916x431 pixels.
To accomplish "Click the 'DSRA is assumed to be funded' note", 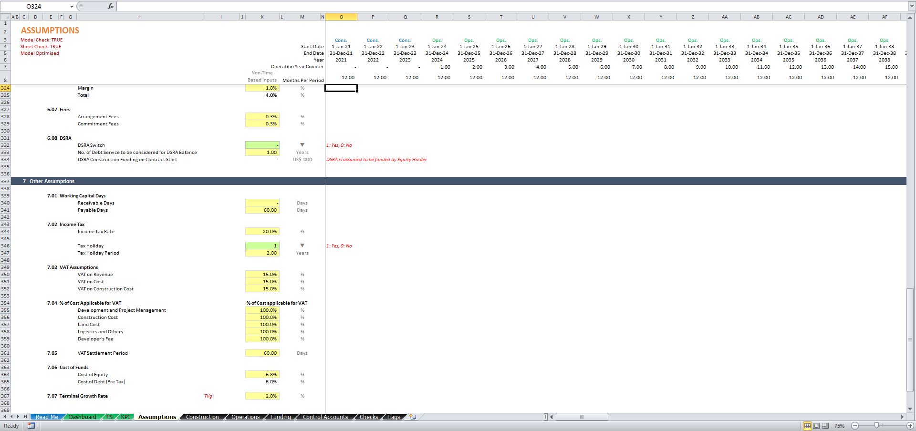I will coord(376,160).
